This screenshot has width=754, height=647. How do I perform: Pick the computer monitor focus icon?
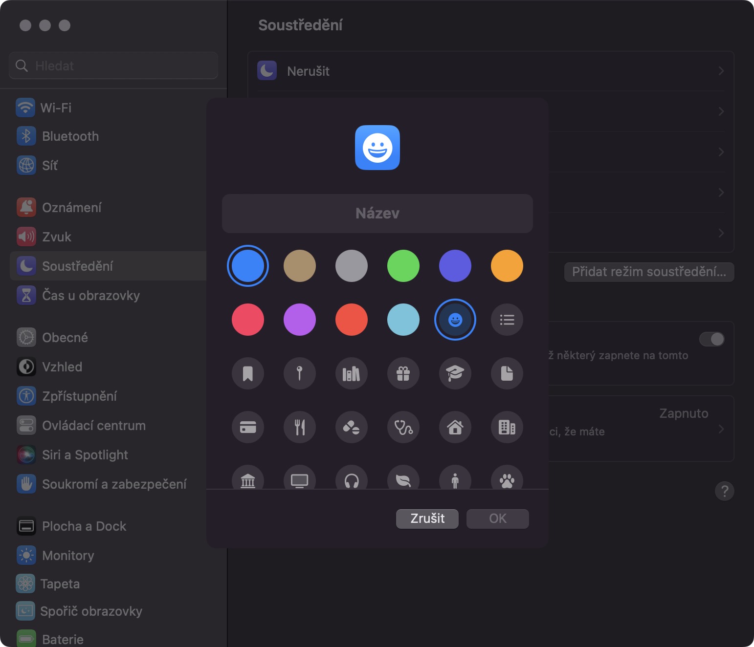(300, 477)
